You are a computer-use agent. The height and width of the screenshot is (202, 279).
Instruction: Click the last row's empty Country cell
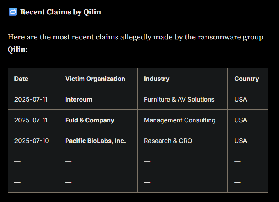248,182
